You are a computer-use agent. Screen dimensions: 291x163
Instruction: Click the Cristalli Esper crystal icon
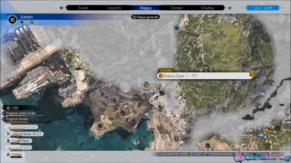pos(8,141)
